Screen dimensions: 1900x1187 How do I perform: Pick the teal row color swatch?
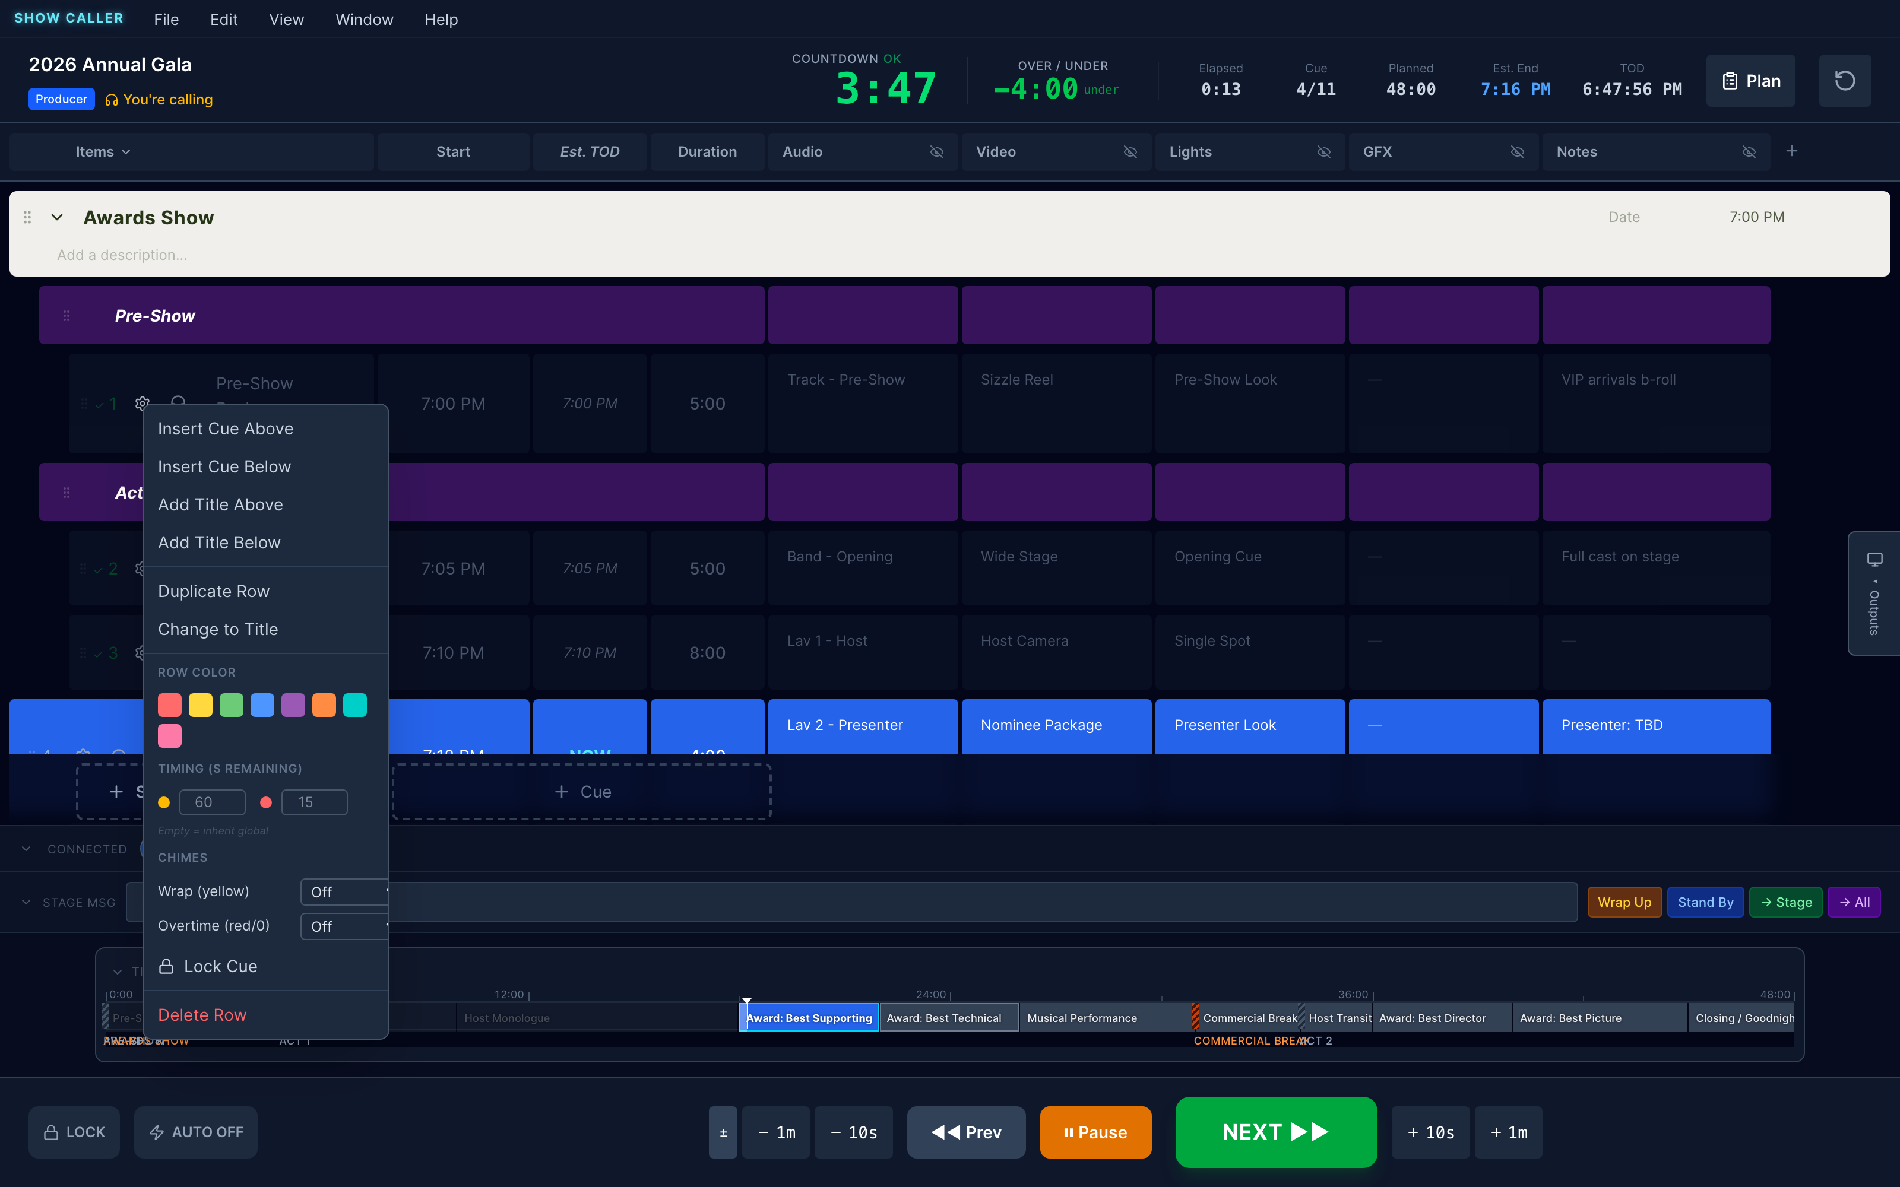[x=355, y=705]
